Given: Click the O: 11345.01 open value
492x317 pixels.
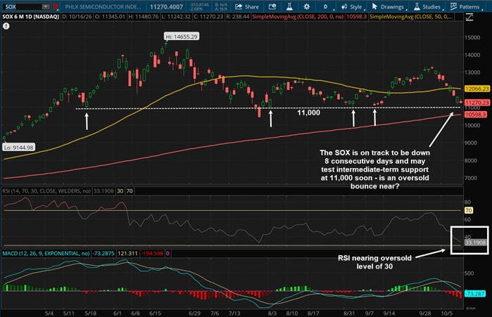Looking at the screenshot, I should coord(110,16).
